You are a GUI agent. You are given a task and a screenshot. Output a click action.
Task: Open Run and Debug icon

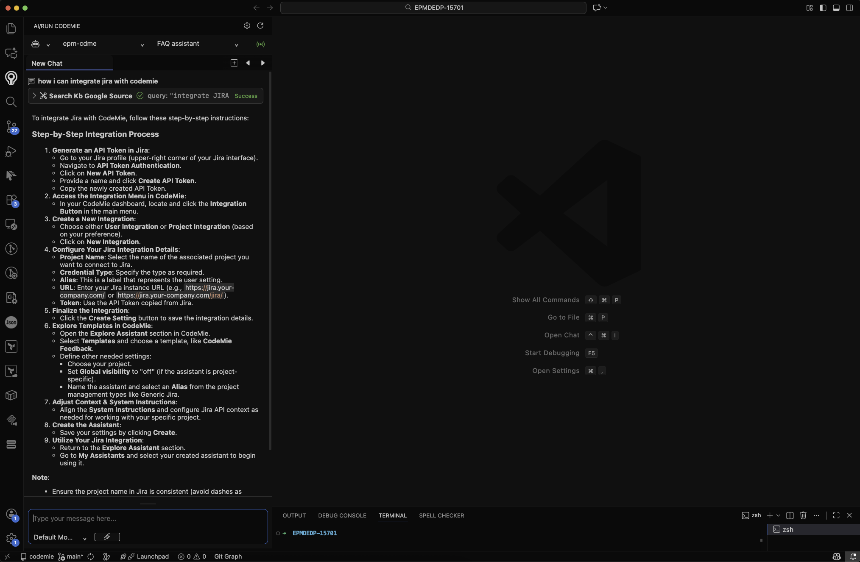11,151
